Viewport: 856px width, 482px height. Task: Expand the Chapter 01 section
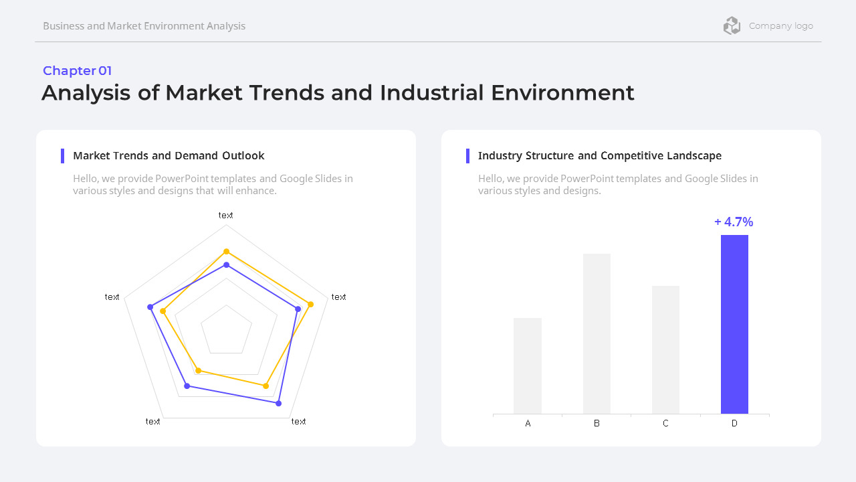[77, 70]
